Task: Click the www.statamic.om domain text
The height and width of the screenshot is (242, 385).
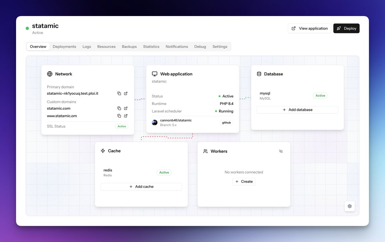Action: point(62,116)
